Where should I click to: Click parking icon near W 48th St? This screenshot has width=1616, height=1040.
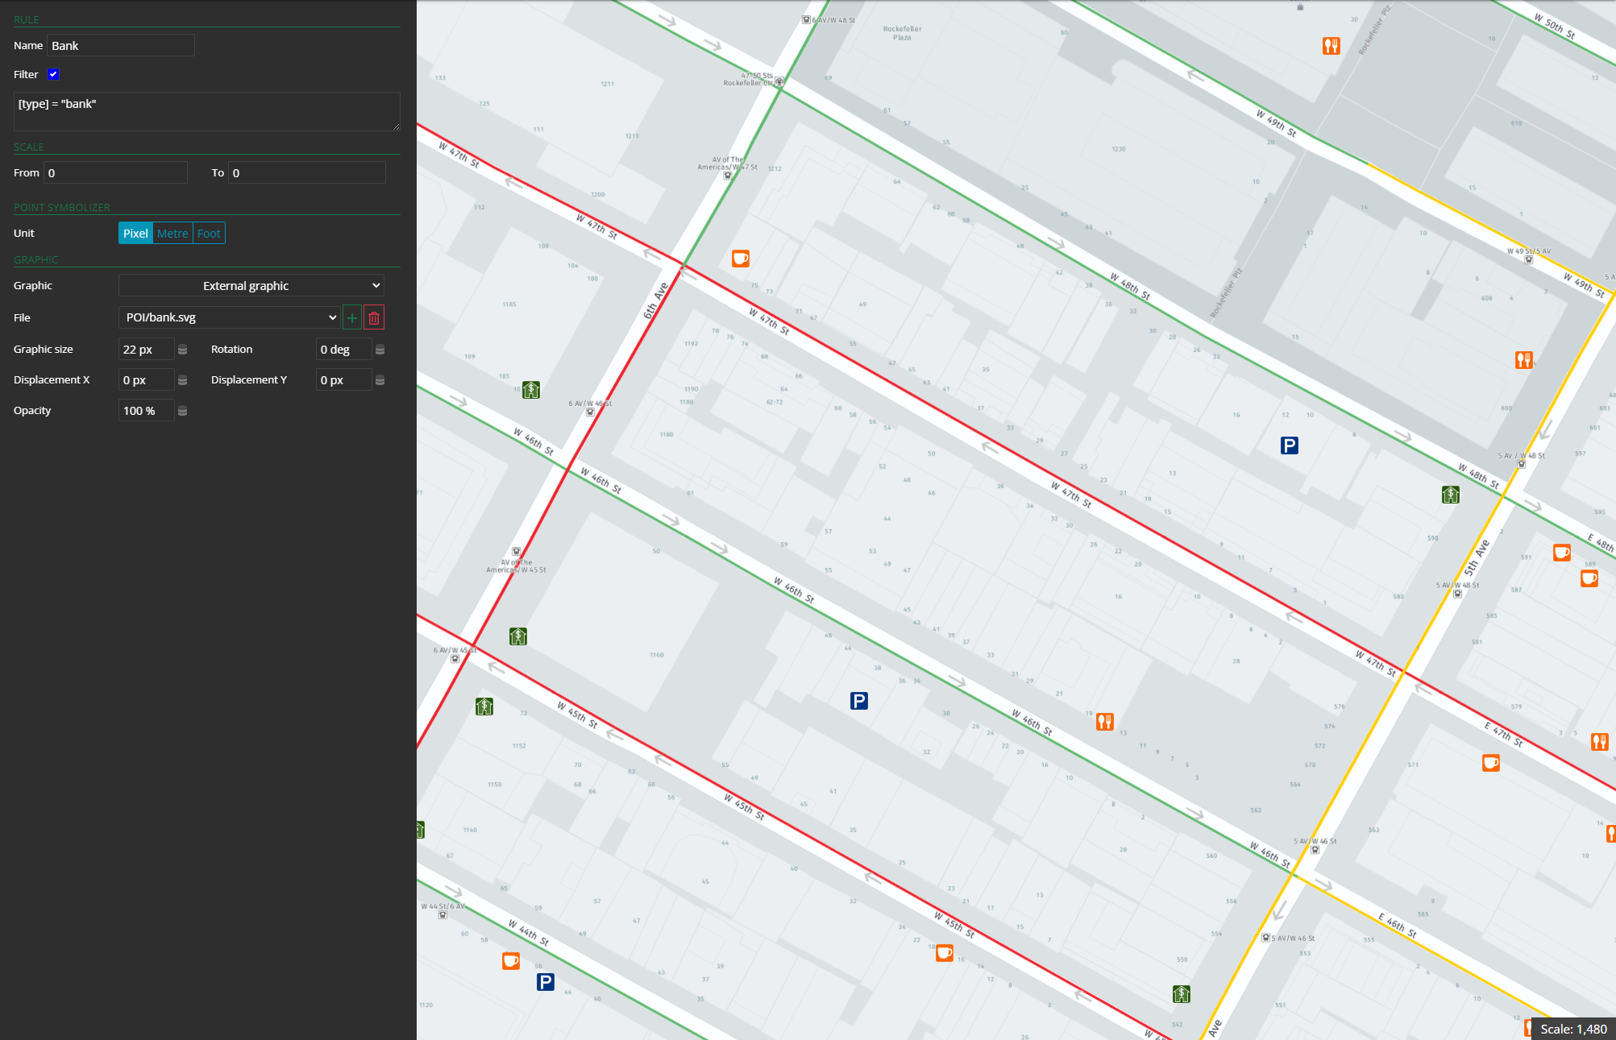[1289, 445]
